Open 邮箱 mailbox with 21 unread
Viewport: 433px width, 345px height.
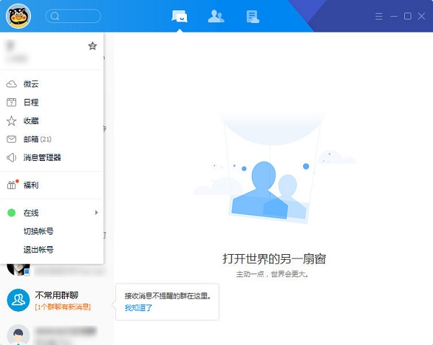coord(36,139)
